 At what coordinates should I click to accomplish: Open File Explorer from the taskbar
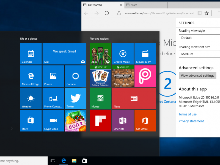pos(74,161)
